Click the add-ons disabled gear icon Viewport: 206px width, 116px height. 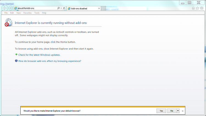pyautogui.click(x=9, y=22)
